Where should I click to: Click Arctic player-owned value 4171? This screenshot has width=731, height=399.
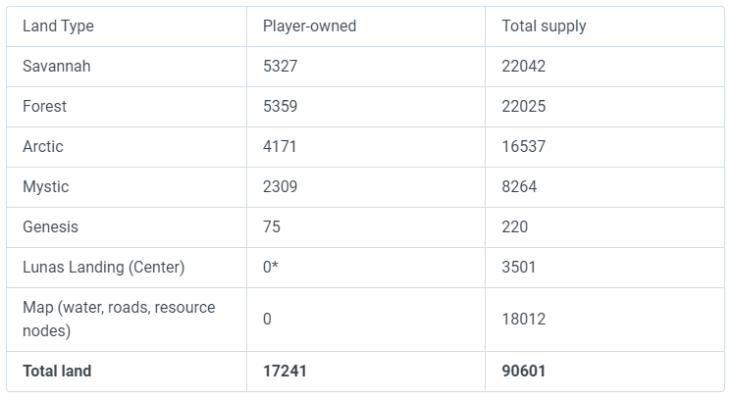click(280, 146)
